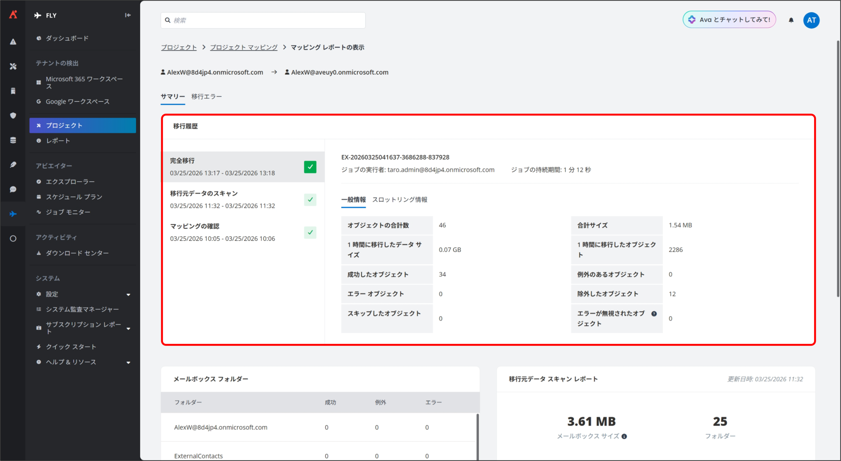The height and width of the screenshot is (461, 841).
Task: Open the chat bubble icon in left rail
Action: tap(13, 189)
